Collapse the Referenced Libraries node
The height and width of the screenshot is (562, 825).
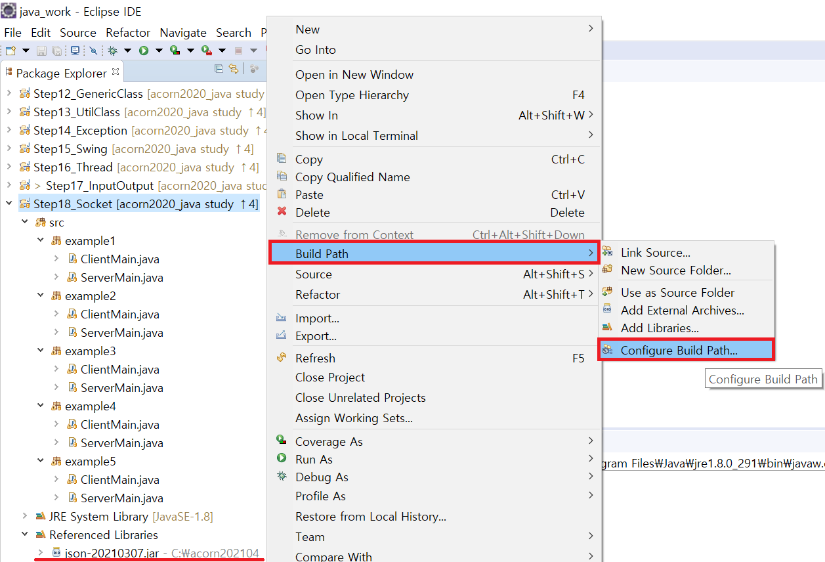[25, 534]
